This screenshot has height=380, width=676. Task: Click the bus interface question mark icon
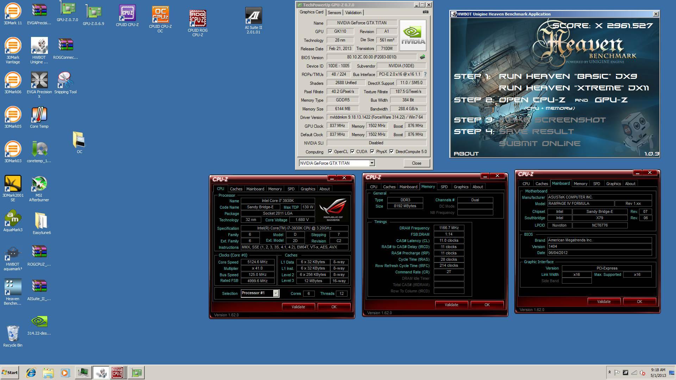click(x=425, y=74)
